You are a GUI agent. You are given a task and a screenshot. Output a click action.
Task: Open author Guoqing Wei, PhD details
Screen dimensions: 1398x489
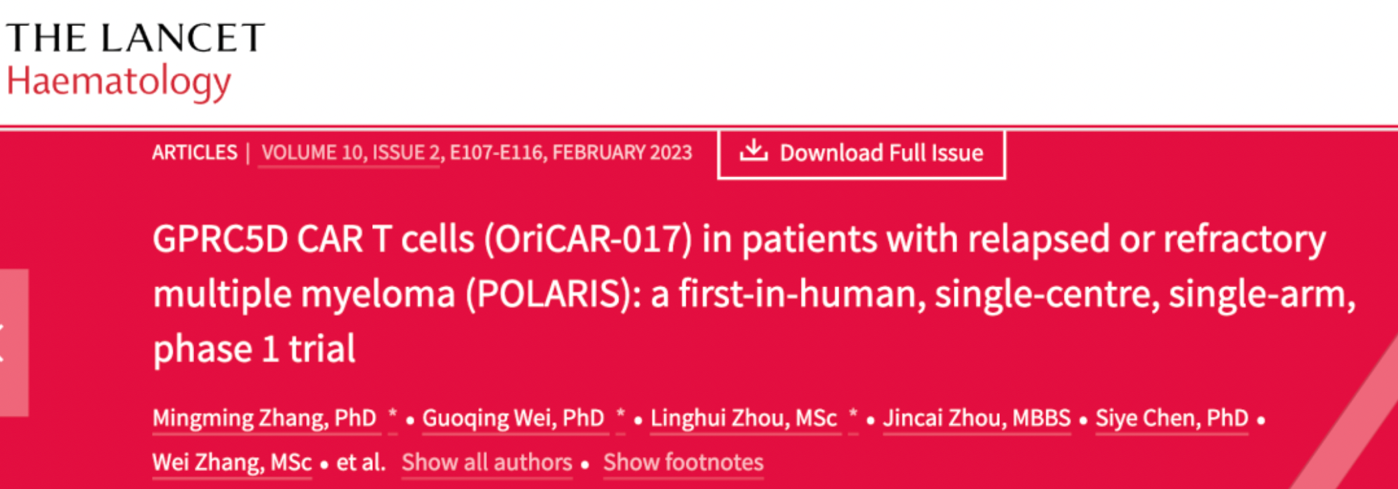(x=514, y=418)
